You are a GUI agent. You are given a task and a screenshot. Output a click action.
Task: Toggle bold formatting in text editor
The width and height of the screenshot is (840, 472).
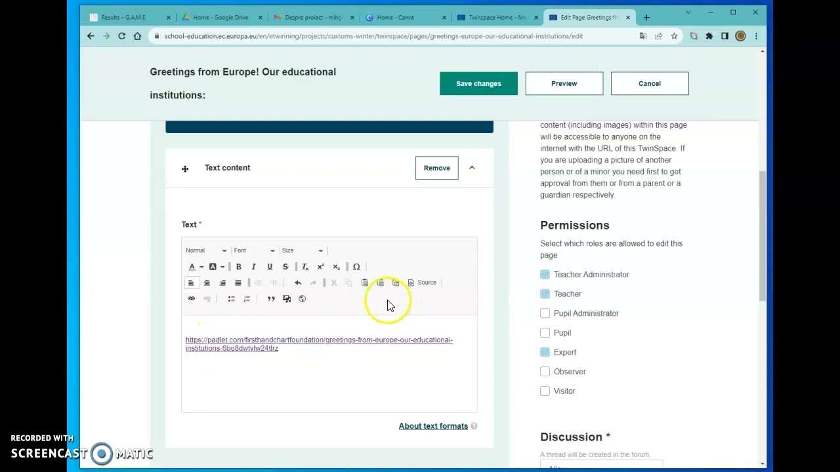(x=238, y=267)
